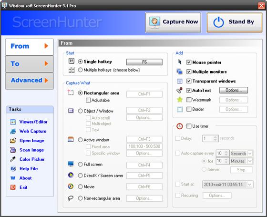The height and width of the screenshot is (217, 267).
Task: Enable the Watermark checkbox
Action: [189, 100]
